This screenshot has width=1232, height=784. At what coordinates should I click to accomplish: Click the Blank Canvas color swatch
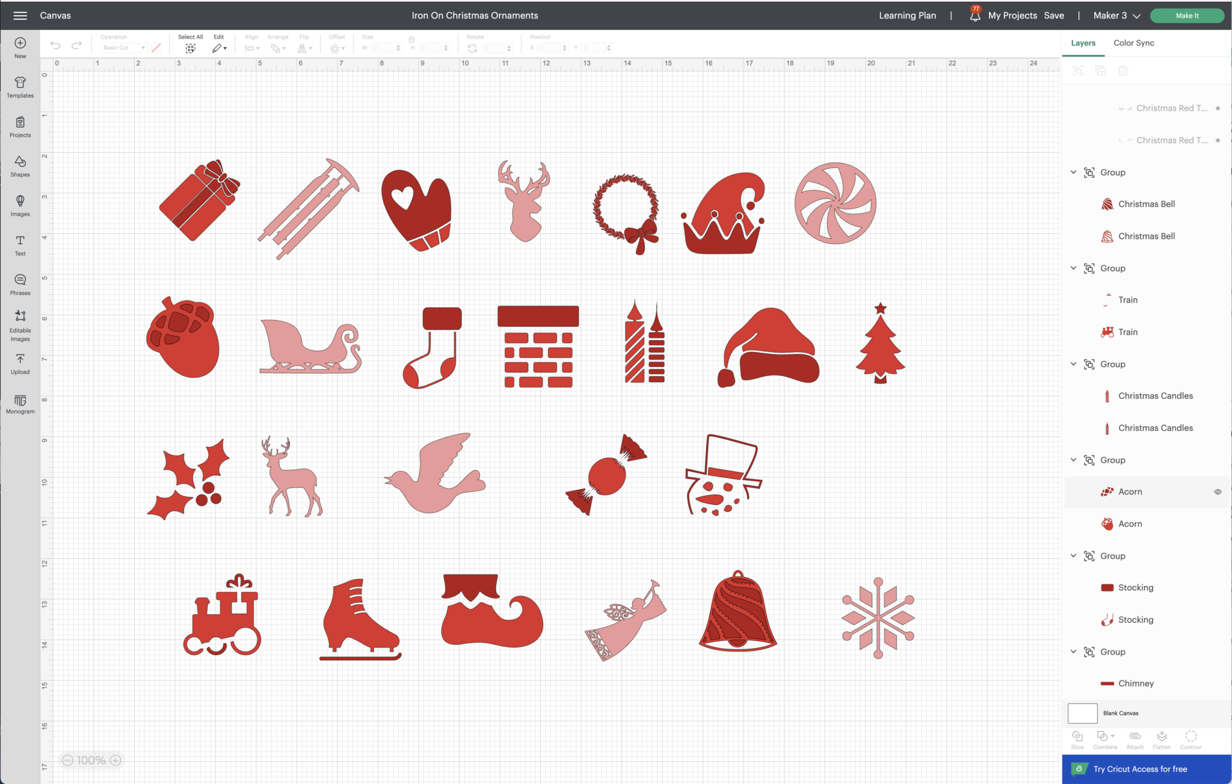pyautogui.click(x=1082, y=713)
